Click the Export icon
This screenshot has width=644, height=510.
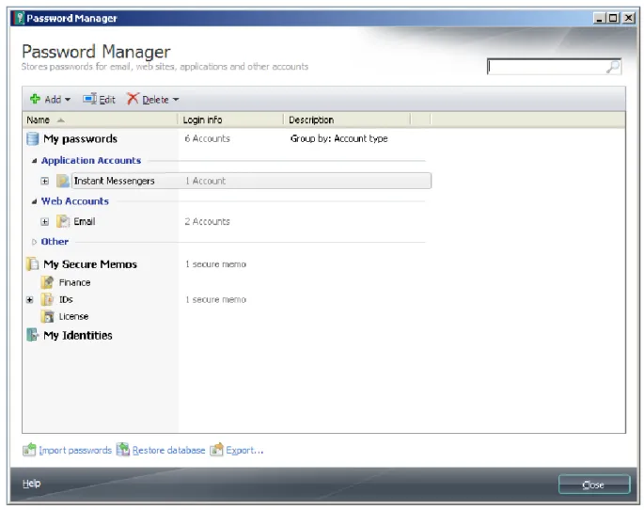(x=216, y=450)
